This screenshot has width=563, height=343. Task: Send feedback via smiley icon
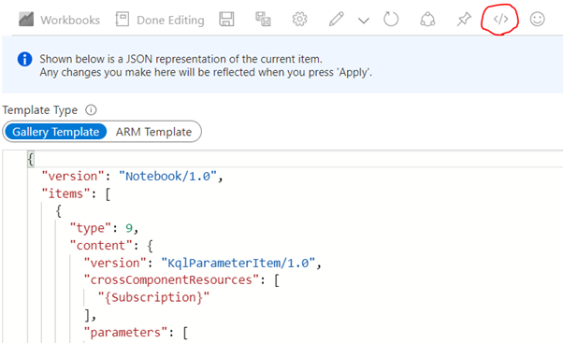(537, 20)
